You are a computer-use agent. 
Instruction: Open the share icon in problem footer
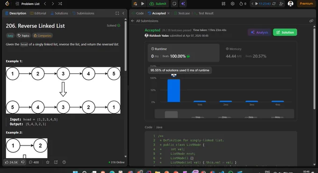click(56, 162)
